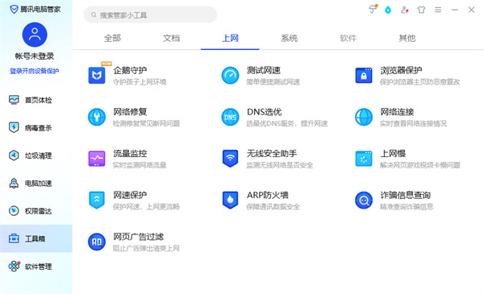
Task: Click the 网速保护 shield icon
Action: point(97,200)
